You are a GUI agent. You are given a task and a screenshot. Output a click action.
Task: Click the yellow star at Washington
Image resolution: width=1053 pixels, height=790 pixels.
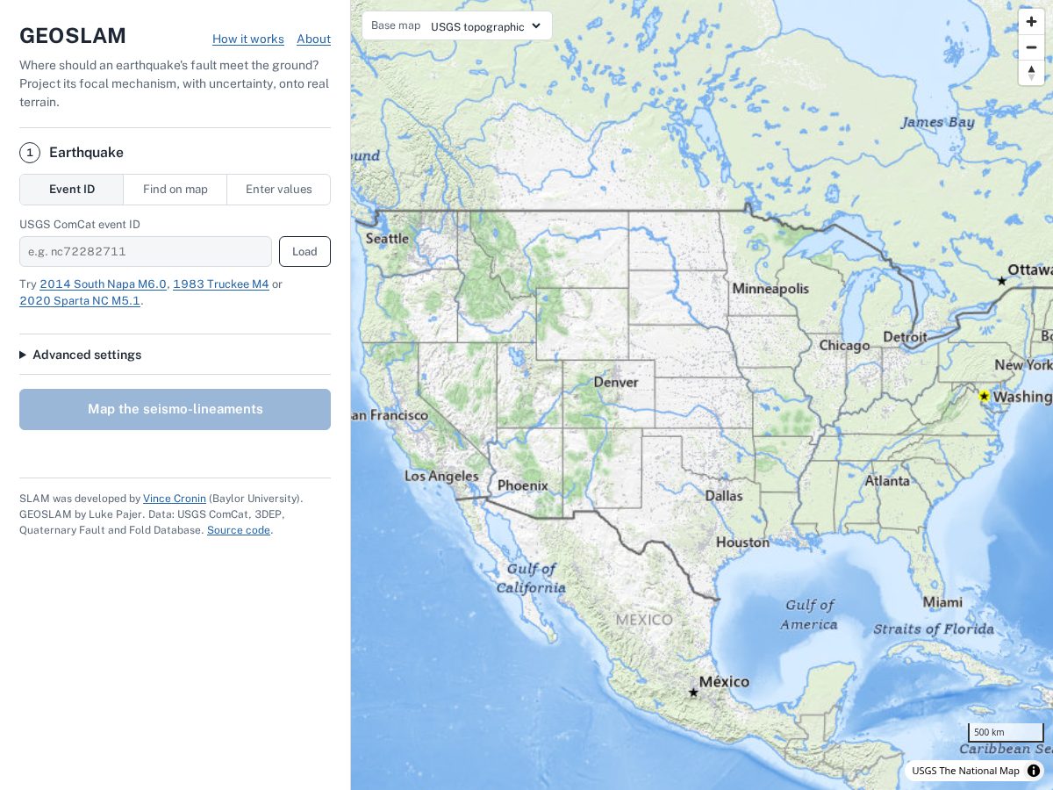coord(984,397)
